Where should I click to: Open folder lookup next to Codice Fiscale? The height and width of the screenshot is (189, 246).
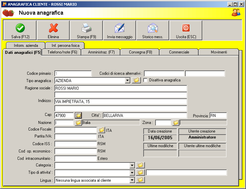click(x=101, y=130)
